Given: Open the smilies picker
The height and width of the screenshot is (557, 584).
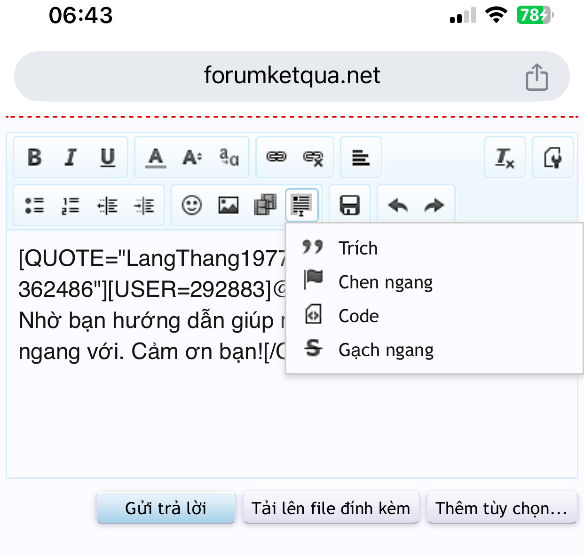Looking at the screenshot, I should (x=192, y=206).
